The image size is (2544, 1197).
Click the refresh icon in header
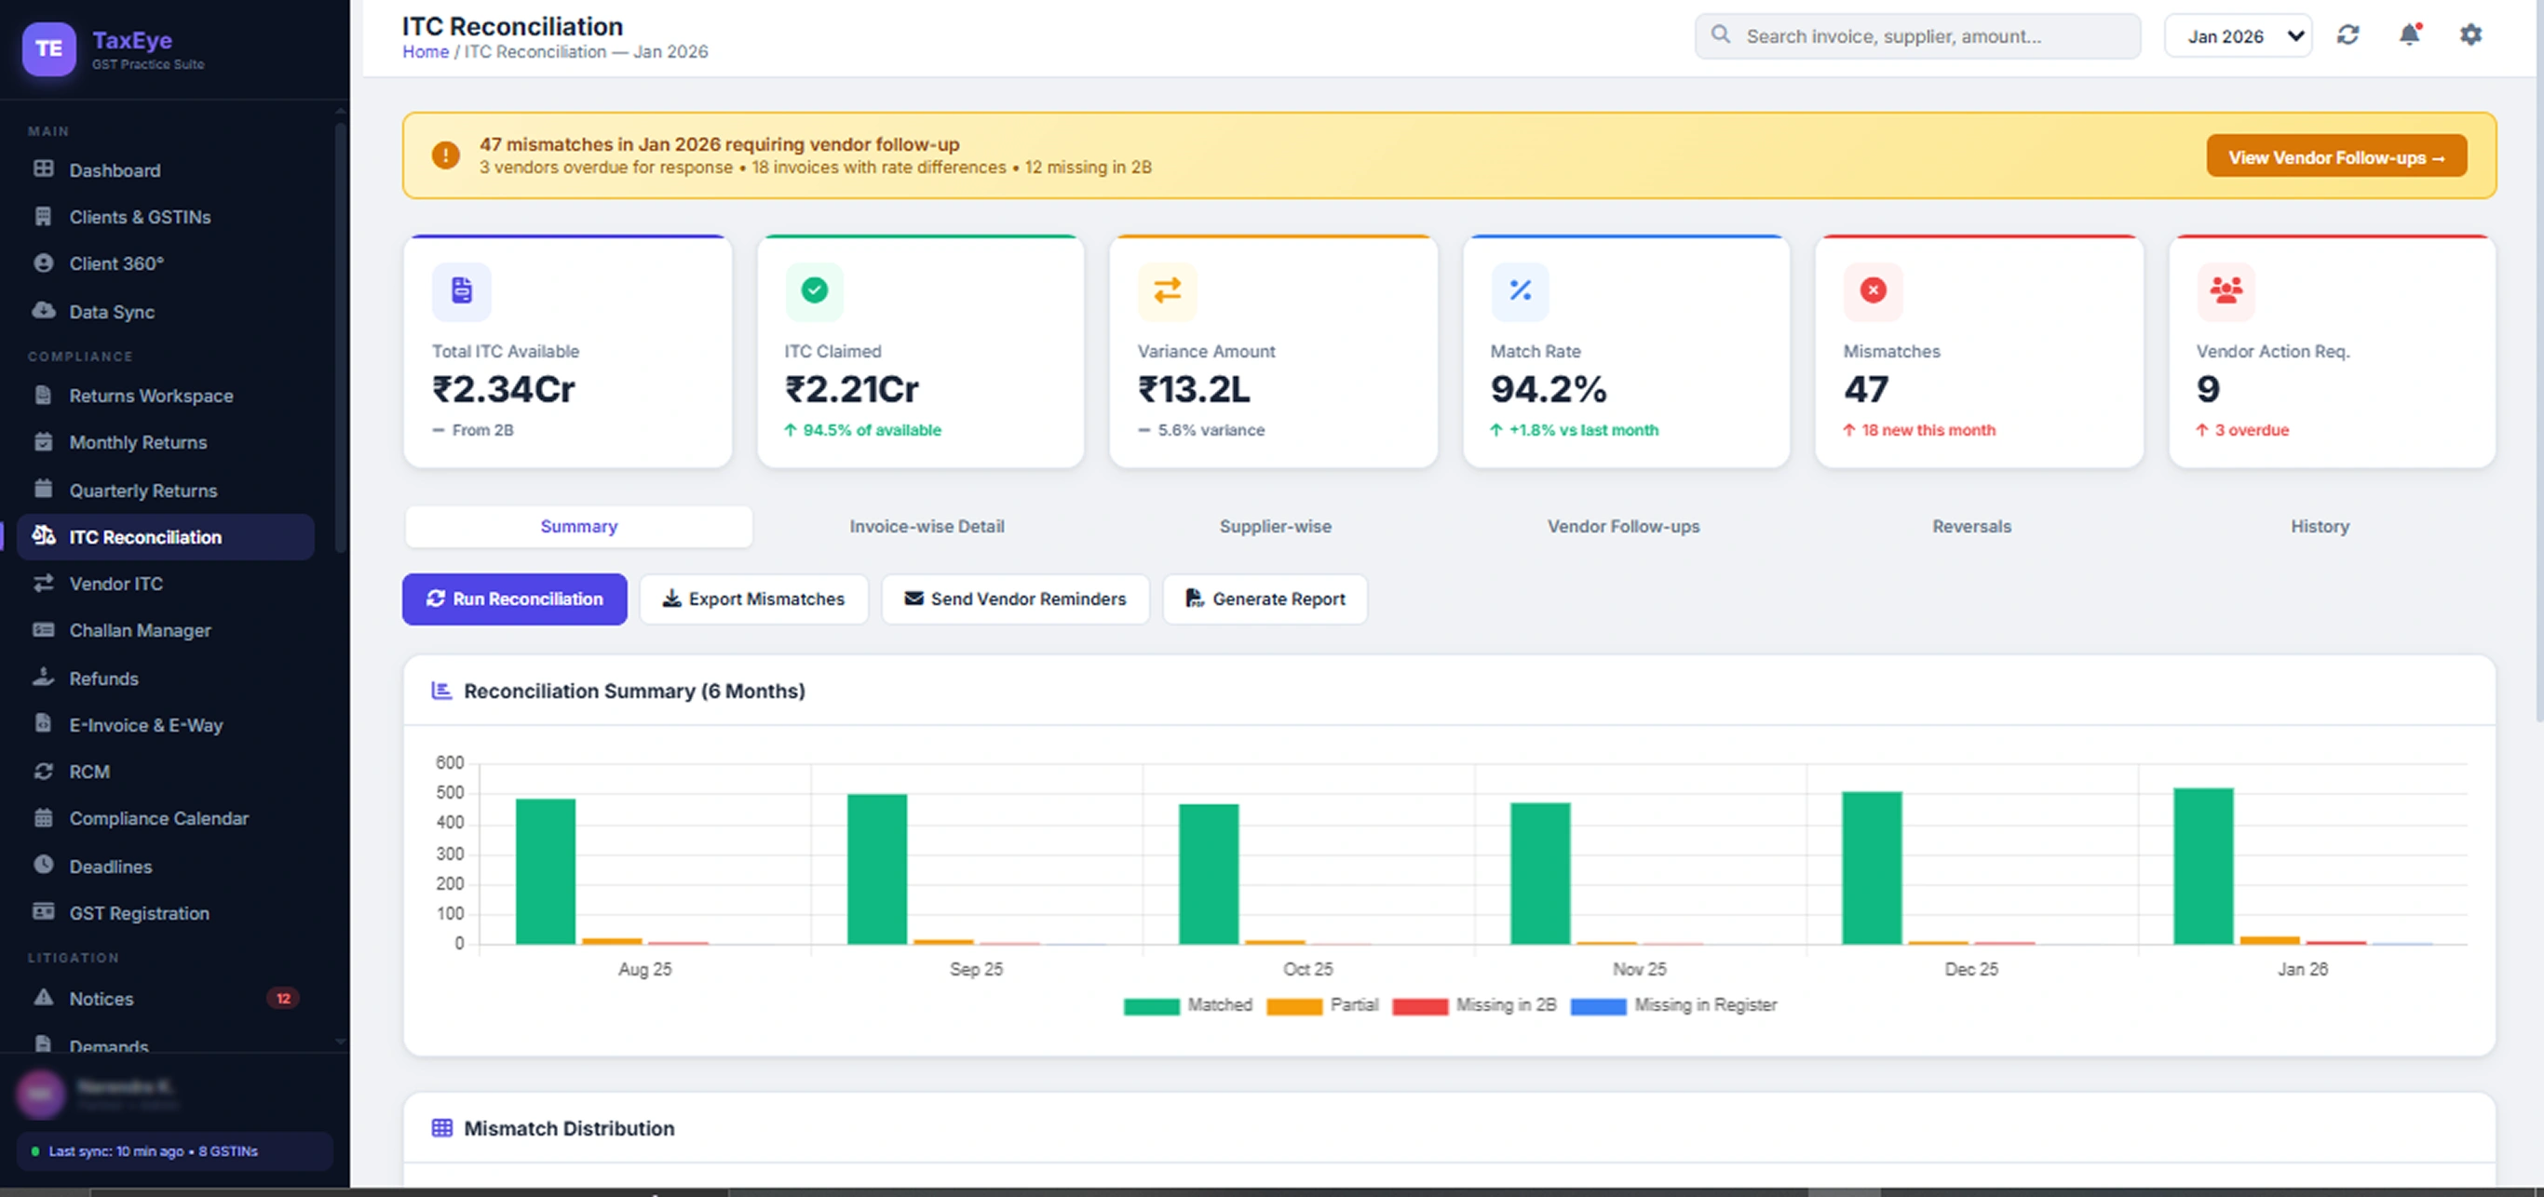tap(2348, 35)
